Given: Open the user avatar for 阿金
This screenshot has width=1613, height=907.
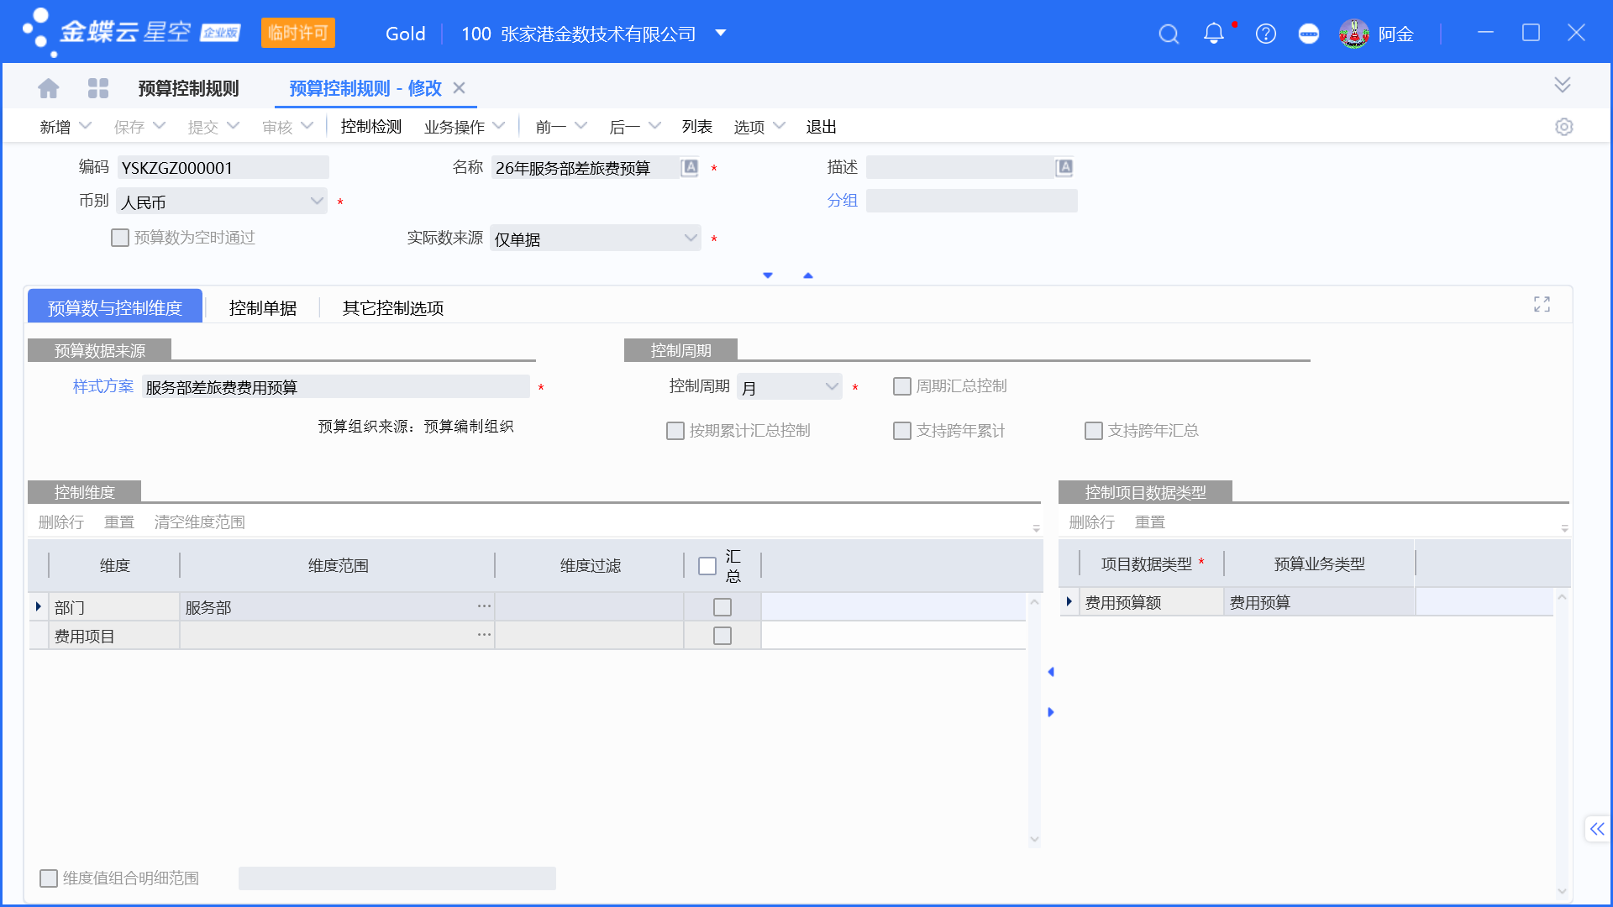Looking at the screenshot, I should (1353, 34).
